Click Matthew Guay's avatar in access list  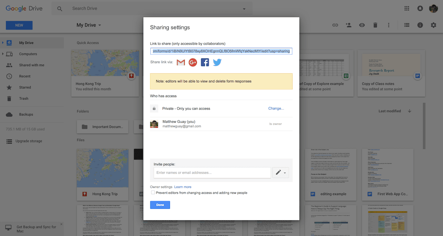[x=154, y=124]
